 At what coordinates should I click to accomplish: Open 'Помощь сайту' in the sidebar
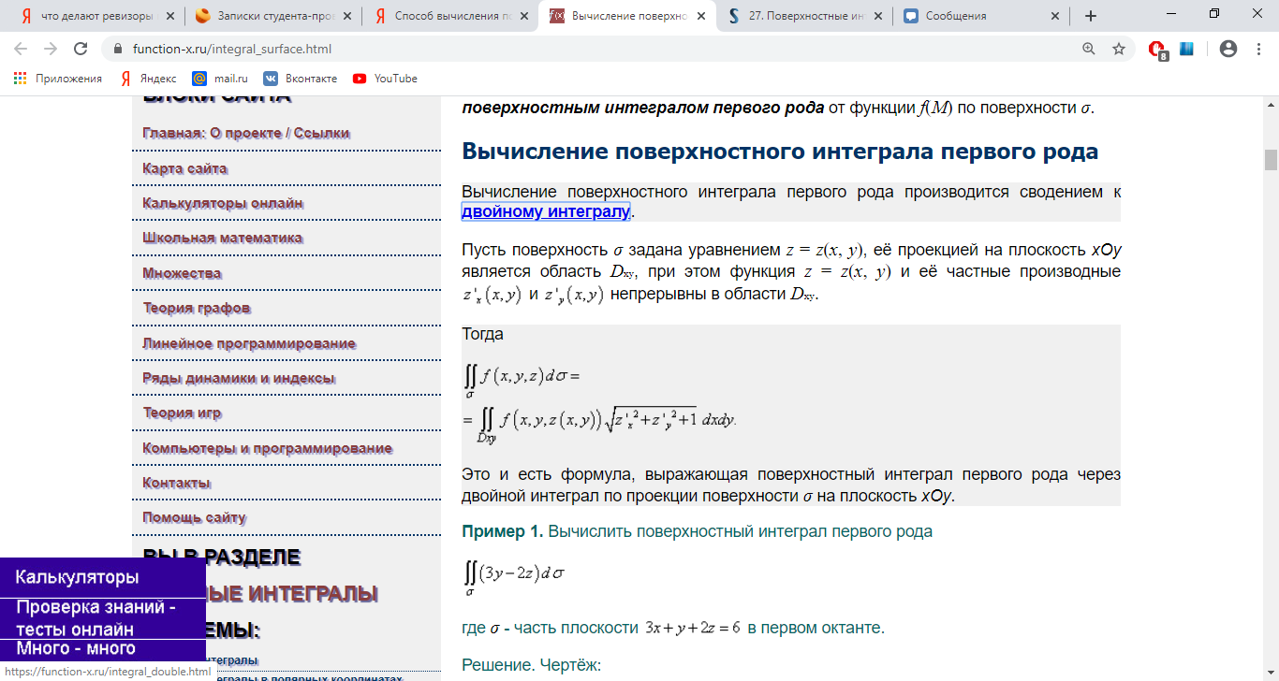(x=195, y=517)
